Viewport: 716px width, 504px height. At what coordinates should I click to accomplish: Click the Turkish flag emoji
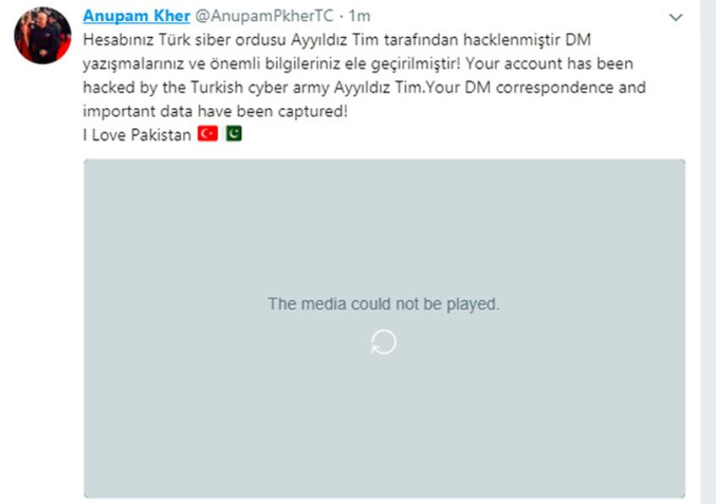coord(208,133)
